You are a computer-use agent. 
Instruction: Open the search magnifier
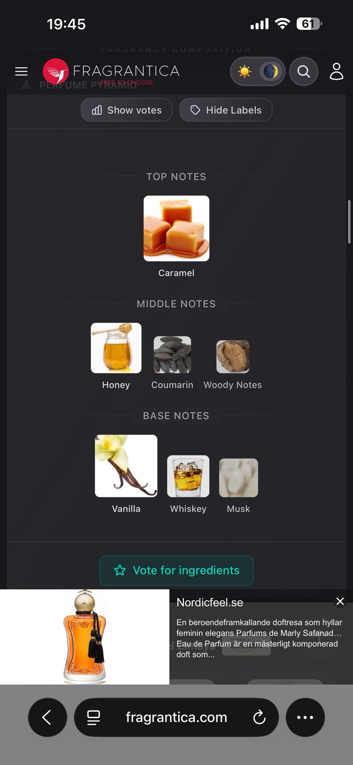coord(304,71)
